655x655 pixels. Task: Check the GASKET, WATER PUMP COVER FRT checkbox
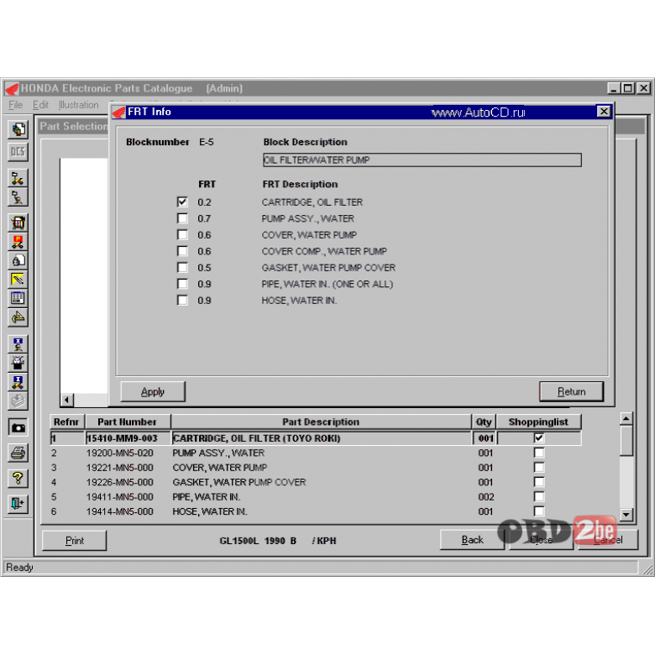(x=182, y=267)
